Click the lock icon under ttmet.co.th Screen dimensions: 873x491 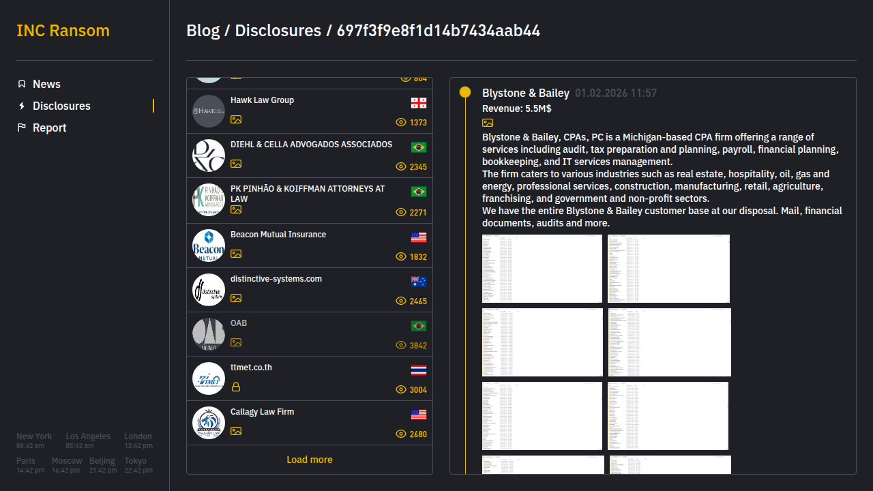pyautogui.click(x=236, y=387)
